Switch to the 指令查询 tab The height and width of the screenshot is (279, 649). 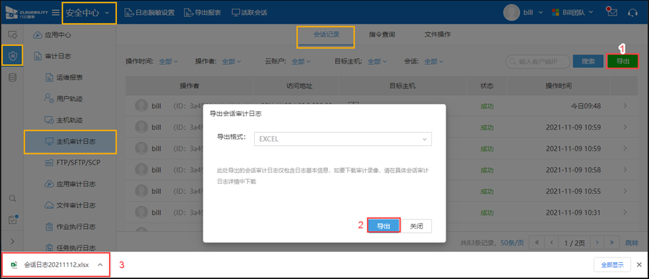point(382,34)
